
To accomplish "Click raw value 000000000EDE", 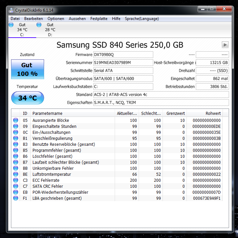I will tap(206, 126).
